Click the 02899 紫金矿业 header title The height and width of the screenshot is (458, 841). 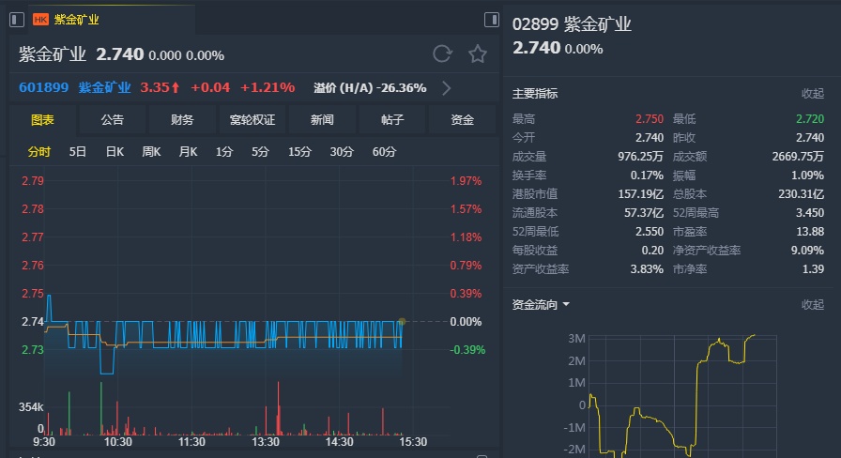point(572,24)
